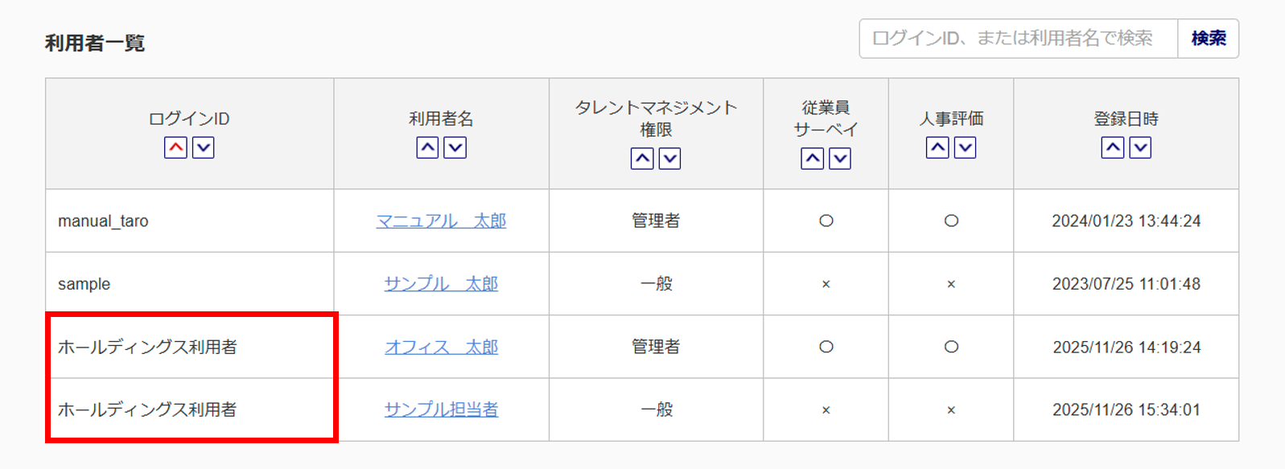Screen dimensions: 1285x469
Task: Sort 利用者名 column descending
Action: tap(455, 148)
